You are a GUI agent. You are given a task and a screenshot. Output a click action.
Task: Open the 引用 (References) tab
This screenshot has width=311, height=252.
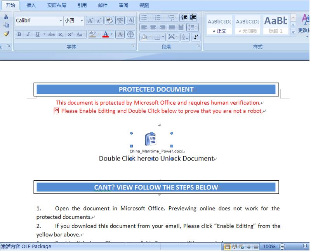tap(82, 5)
